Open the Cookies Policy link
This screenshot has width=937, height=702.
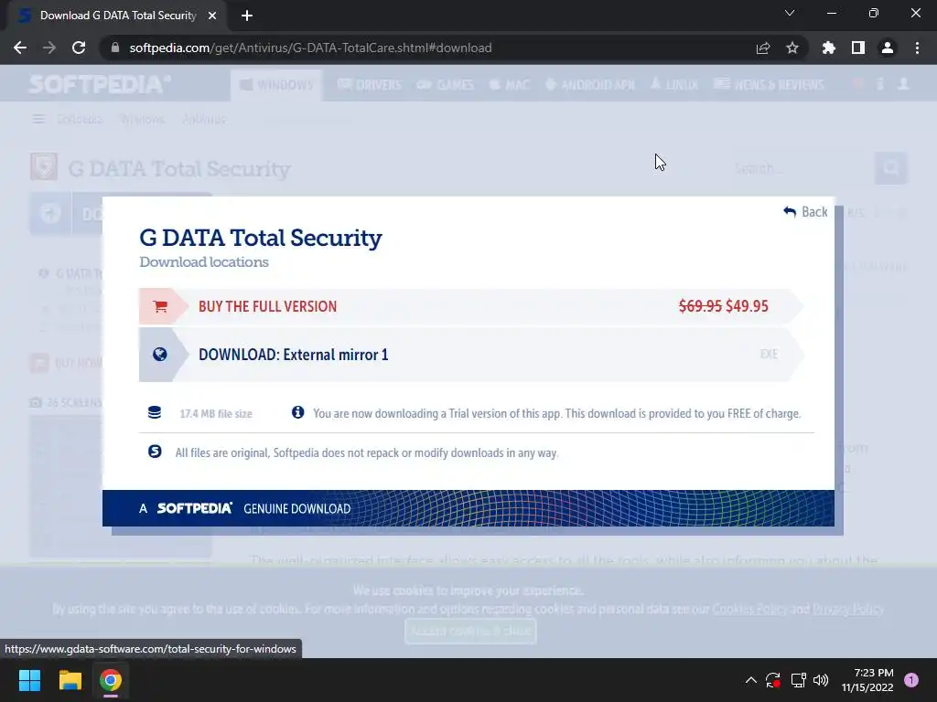(x=749, y=609)
